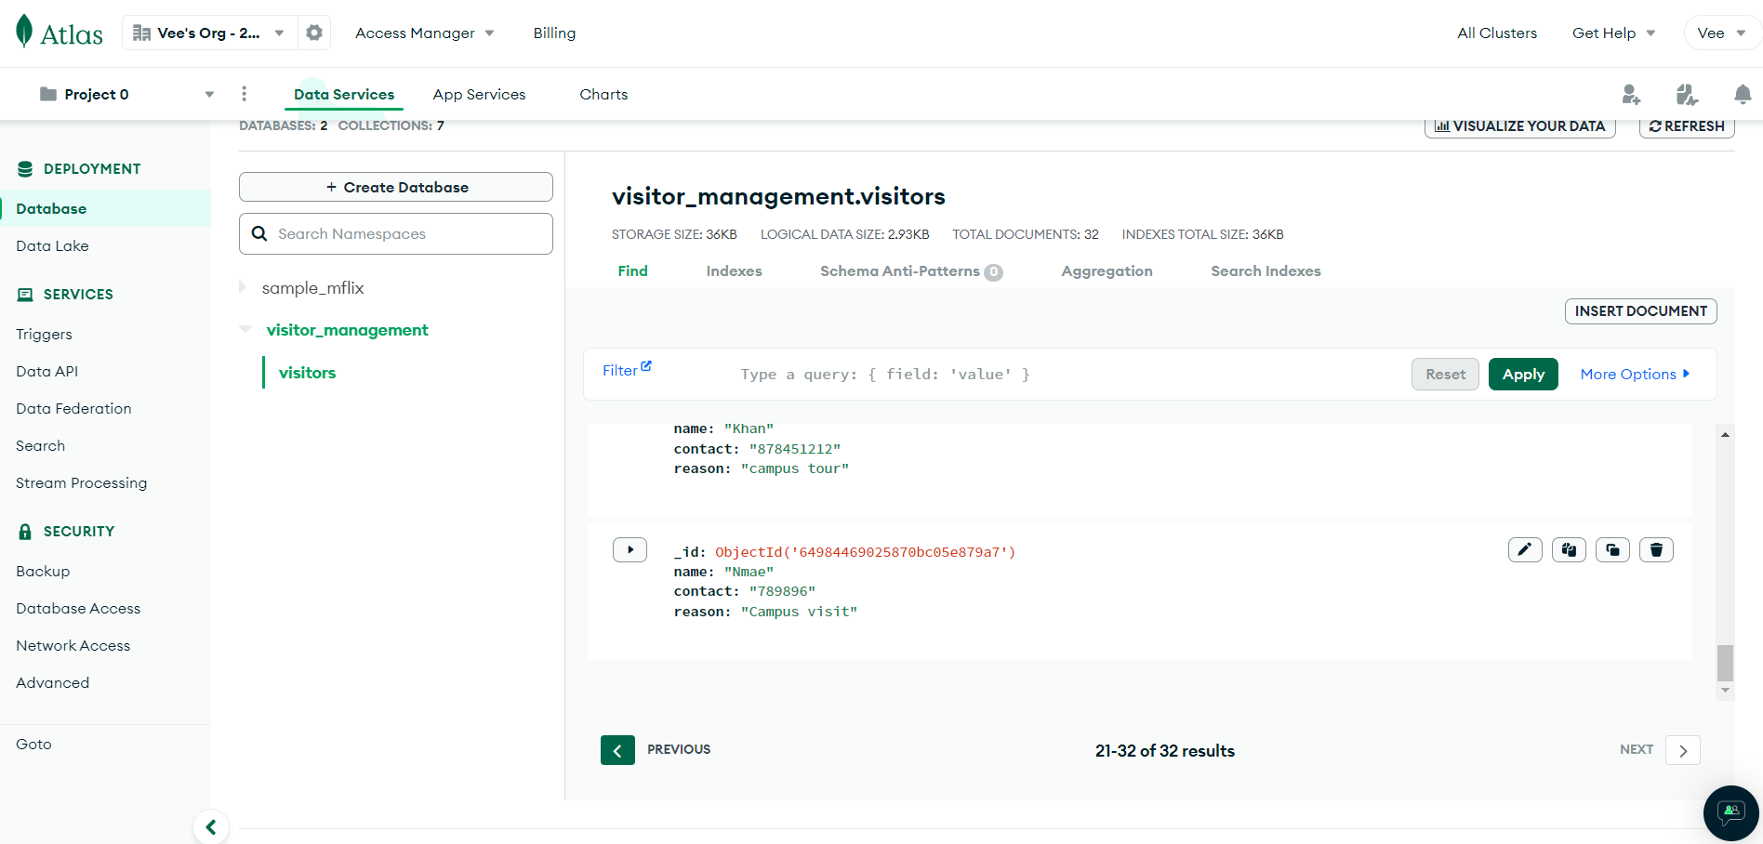Copy the Nmae document to clipboard
The image size is (1763, 844).
[1569, 550]
